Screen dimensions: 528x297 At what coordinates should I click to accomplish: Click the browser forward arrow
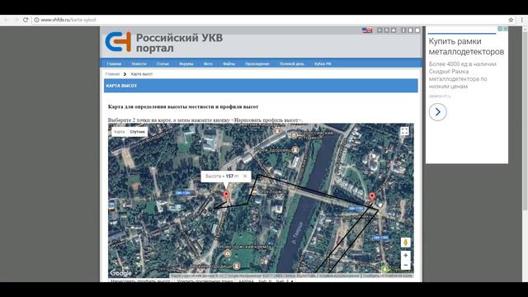[16, 20]
